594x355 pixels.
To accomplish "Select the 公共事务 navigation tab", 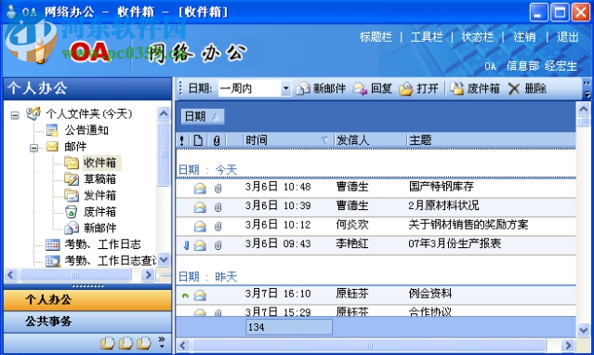I will (87, 322).
